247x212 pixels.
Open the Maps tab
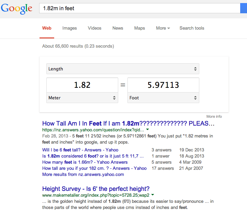point(140,28)
